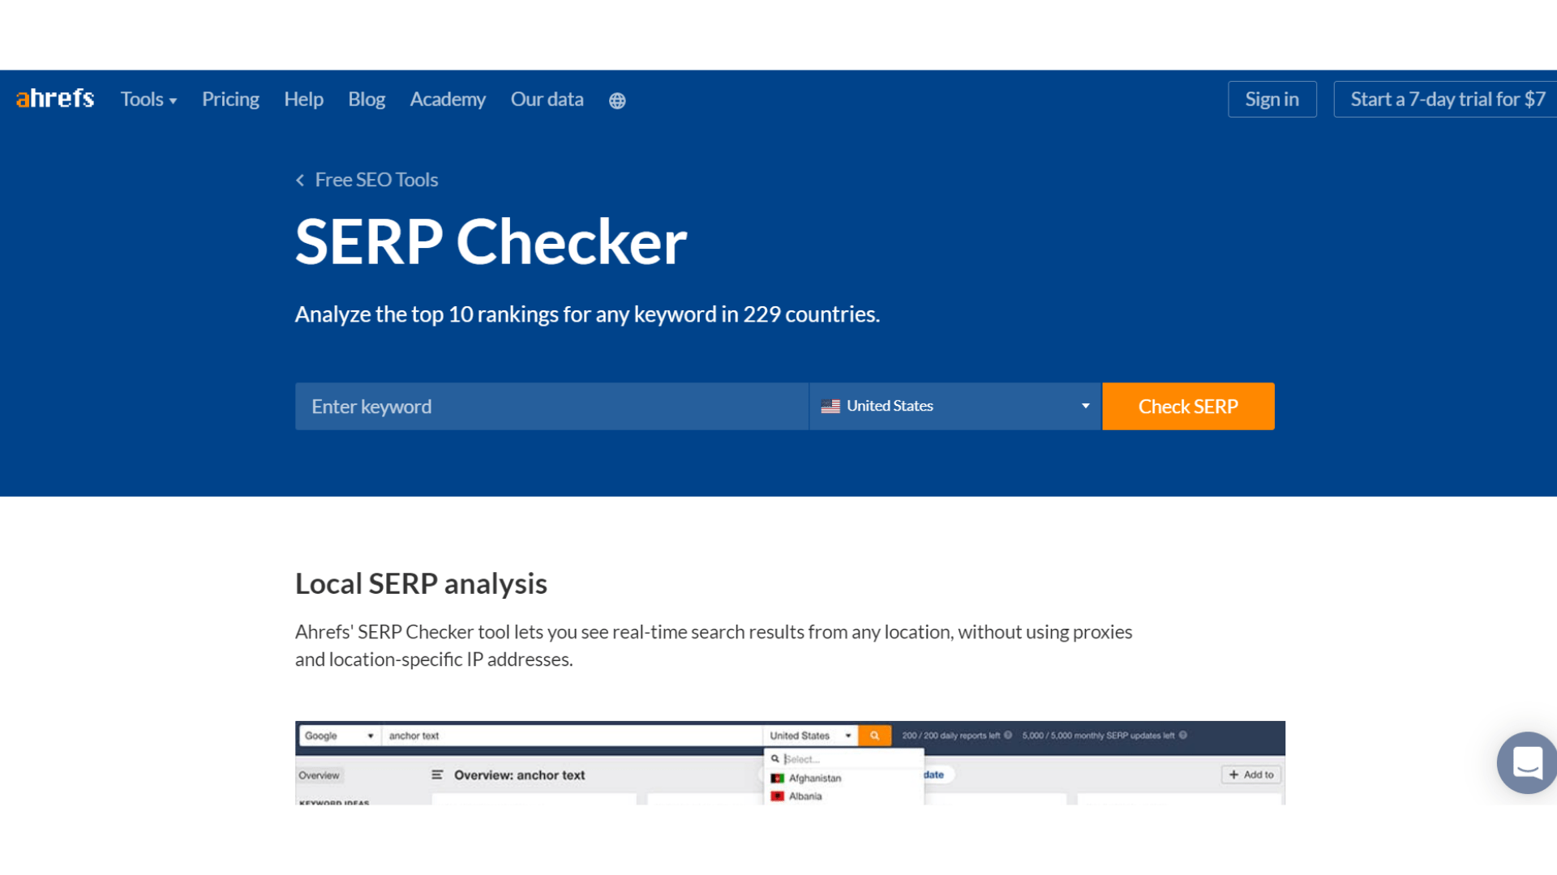The height and width of the screenshot is (875, 1557).
Task: Click the Keywords Explorer screenshot image
Action: point(790,762)
